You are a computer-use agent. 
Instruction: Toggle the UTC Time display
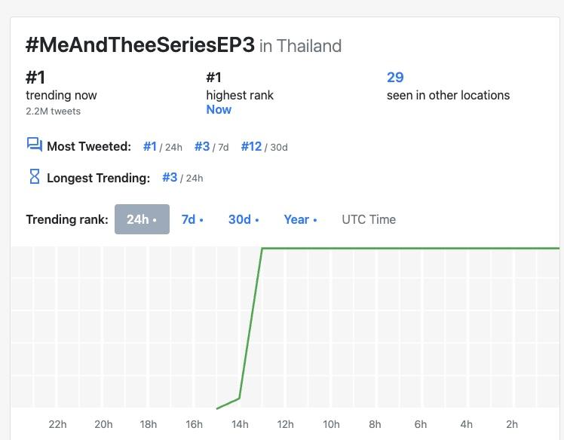pos(369,219)
